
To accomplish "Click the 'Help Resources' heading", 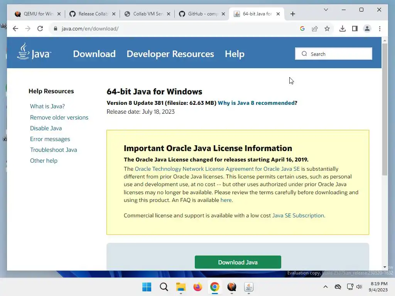I will tap(51, 91).
